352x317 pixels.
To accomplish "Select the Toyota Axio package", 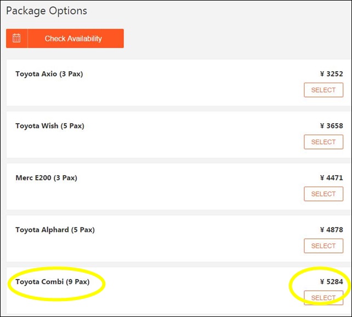I will pos(323,90).
